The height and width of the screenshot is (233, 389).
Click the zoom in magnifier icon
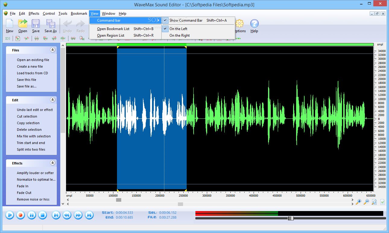click(359, 202)
